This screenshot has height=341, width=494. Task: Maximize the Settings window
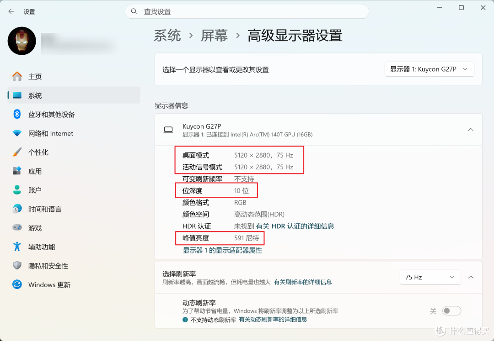[461, 8]
